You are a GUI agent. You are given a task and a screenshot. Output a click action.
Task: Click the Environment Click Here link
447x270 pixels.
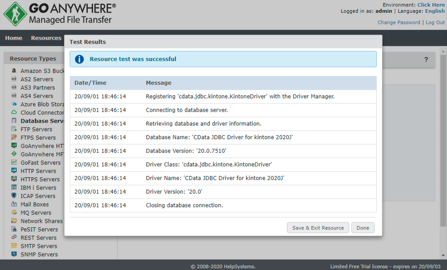click(431, 5)
